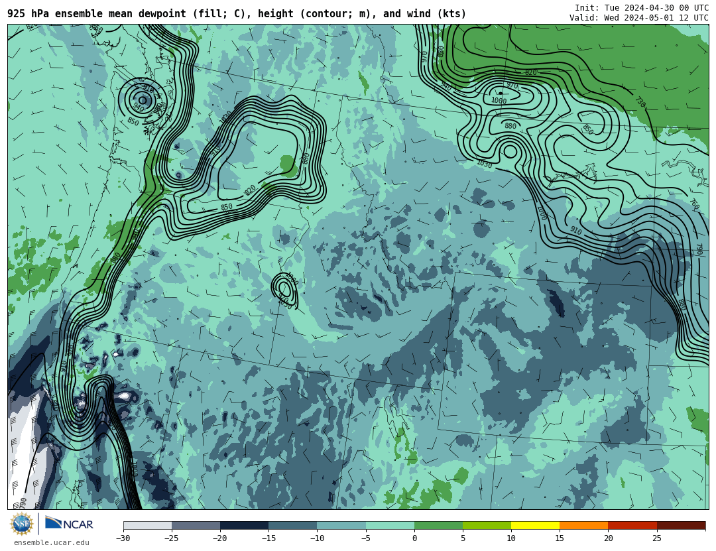Select the orange 15 to 20 colorbar swatch
Image resolution: width=716 pixels, height=551 pixels.
click(x=584, y=525)
